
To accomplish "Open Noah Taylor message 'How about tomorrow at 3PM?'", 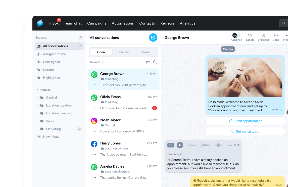I will [x=122, y=131].
